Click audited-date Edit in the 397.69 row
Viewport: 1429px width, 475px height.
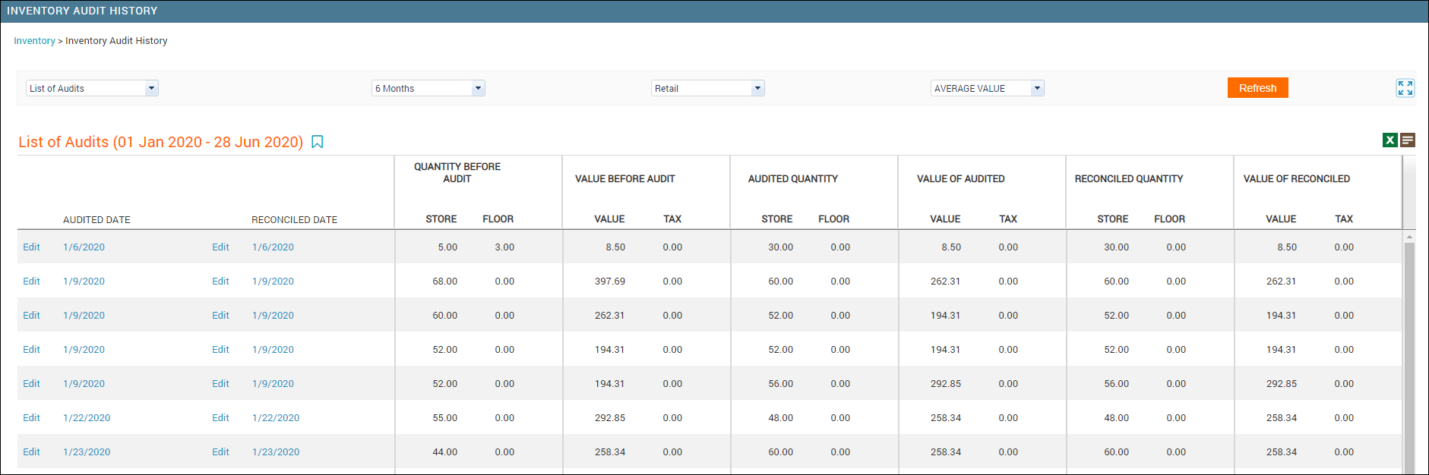[x=31, y=281]
